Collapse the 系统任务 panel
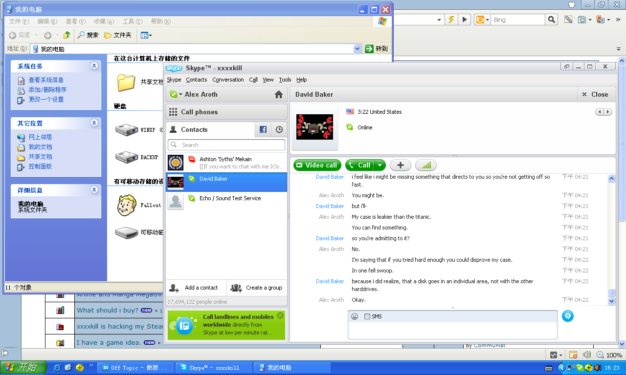This screenshot has width=626, height=375. tap(94, 66)
